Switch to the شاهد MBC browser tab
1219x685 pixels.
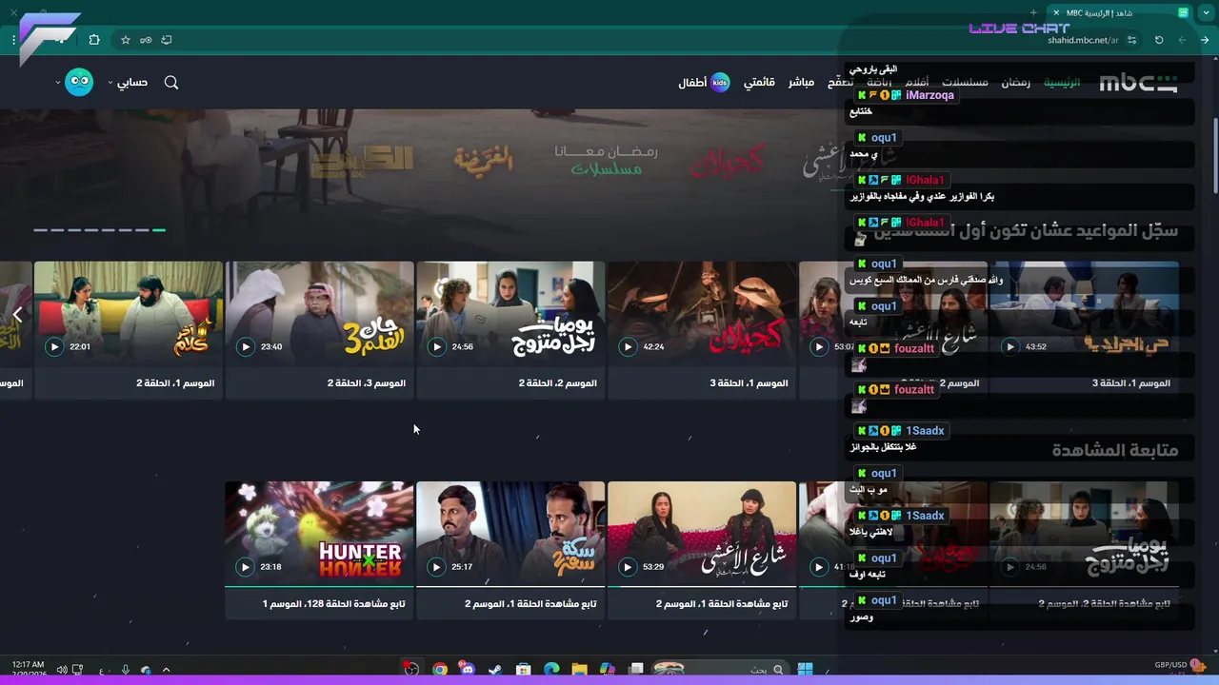point(1119,12)
